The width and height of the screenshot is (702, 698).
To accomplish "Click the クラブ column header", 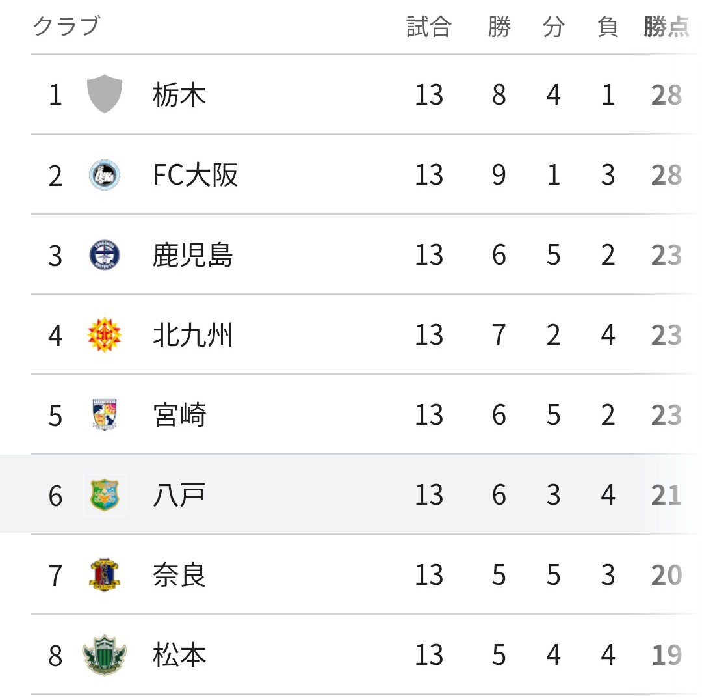I will 67,26.
